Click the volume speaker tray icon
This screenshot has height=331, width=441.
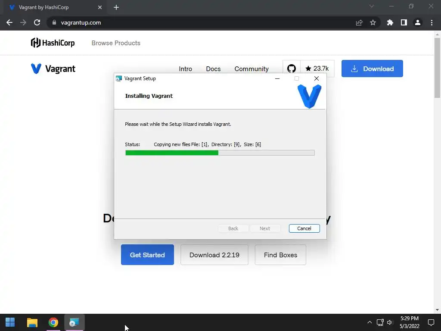click(x=389, y=322)
